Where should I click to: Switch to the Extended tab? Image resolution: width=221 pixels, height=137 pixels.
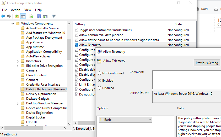(82, 129)
